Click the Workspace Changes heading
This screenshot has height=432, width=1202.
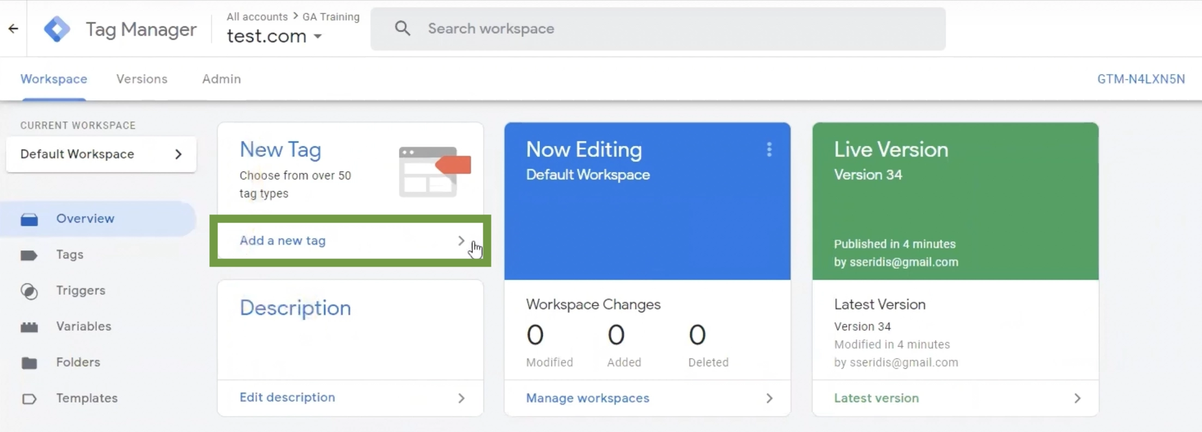pyautogui.click(x=593, y=304)
